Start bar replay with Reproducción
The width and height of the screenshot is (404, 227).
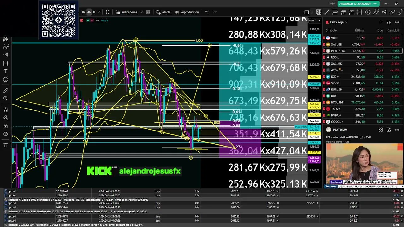[x=186, y=12]
